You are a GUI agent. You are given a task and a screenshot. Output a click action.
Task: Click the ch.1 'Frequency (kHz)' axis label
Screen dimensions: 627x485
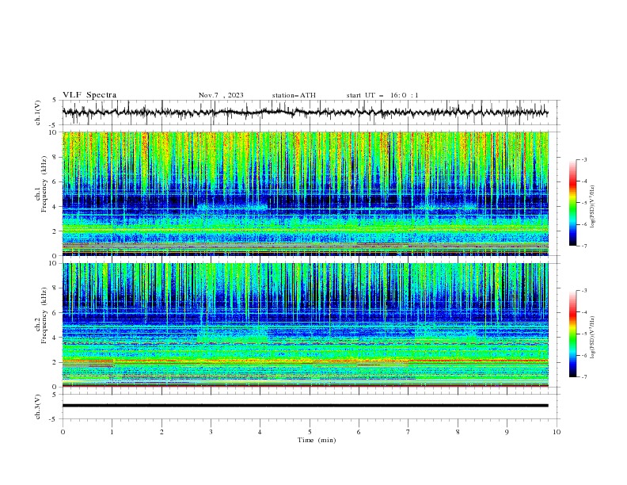point(44,182)
